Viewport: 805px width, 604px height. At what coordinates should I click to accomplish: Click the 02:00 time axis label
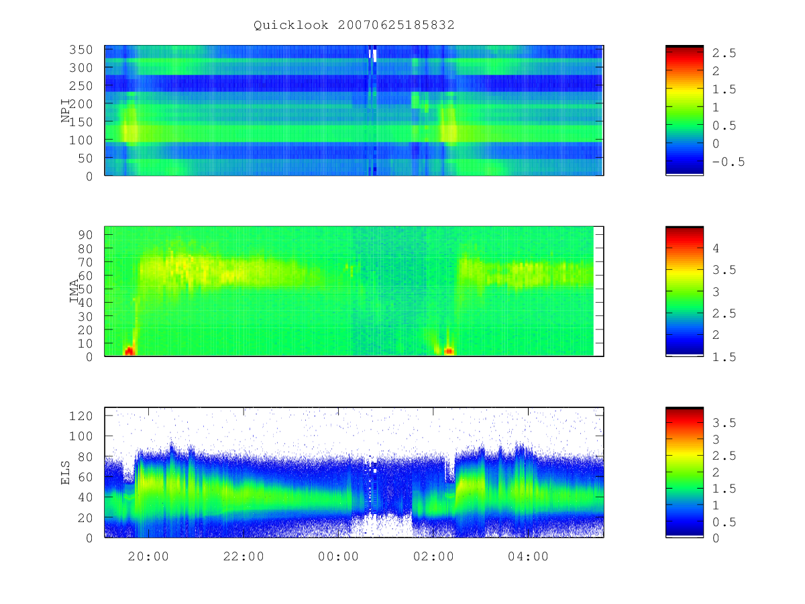[x=433, y=556]
